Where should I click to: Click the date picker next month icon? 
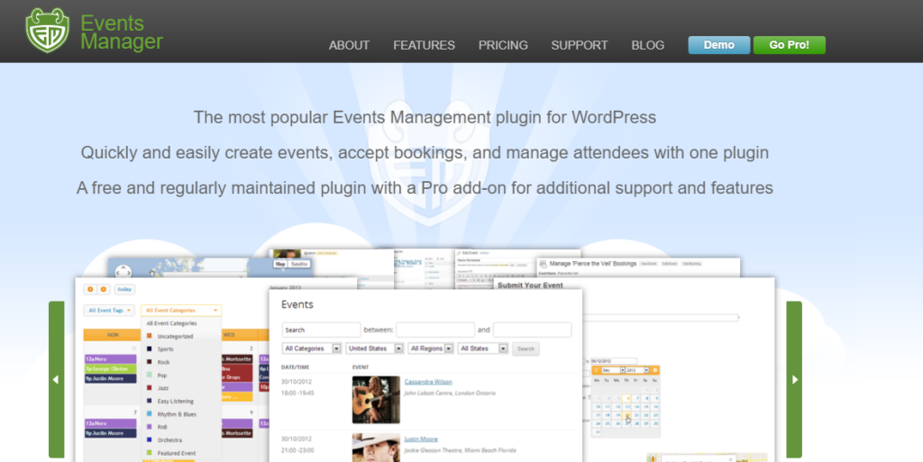[654, 370]
